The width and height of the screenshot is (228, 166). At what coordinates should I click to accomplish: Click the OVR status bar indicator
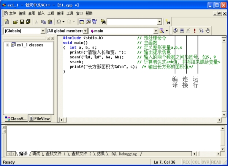[x=205, y=162]
